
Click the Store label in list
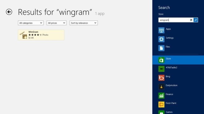[168, 59]
